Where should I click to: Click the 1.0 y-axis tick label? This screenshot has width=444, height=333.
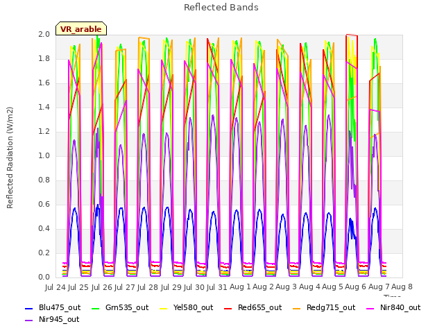pyautogui.click(x=44, y=155)
